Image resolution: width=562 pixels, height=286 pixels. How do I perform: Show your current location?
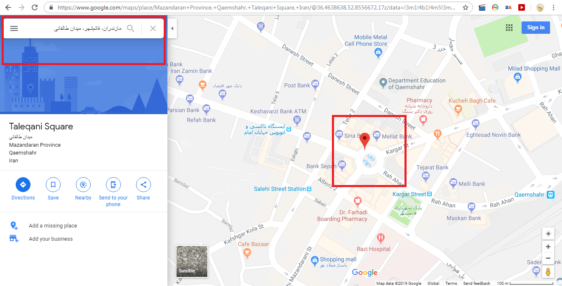[x=548, y=234]
